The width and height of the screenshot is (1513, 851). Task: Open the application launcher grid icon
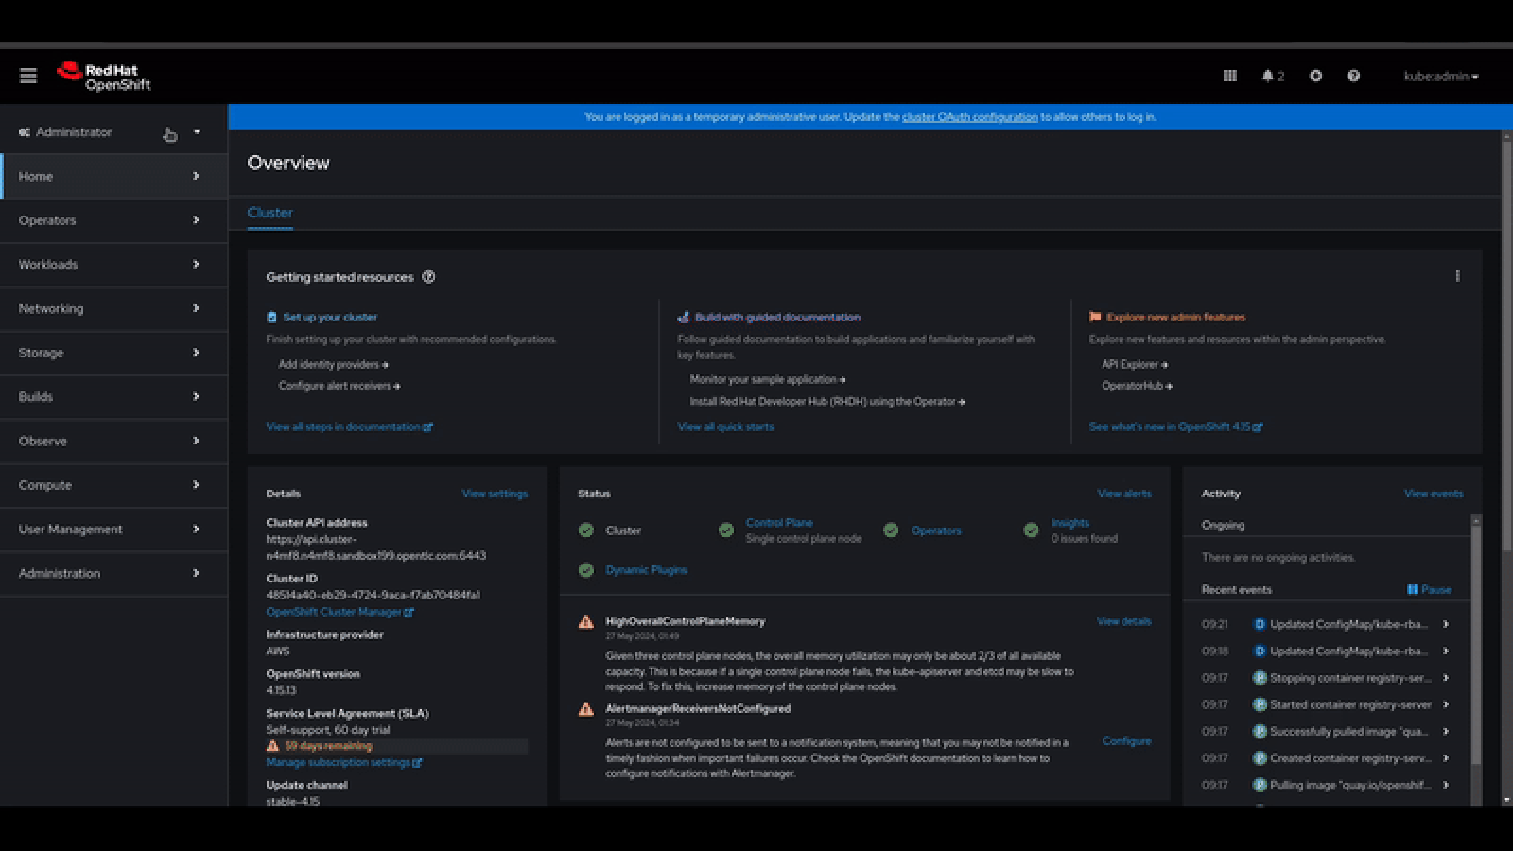coord(1229,76)
